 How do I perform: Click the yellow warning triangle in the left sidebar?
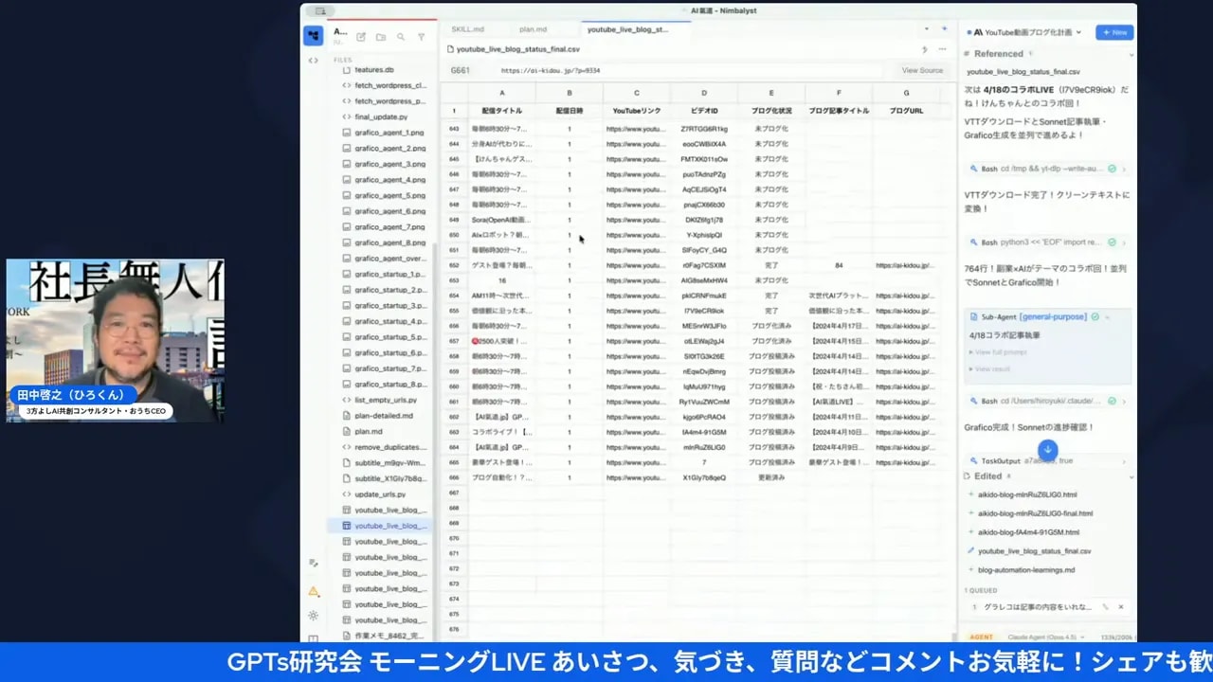coord(314,591)
